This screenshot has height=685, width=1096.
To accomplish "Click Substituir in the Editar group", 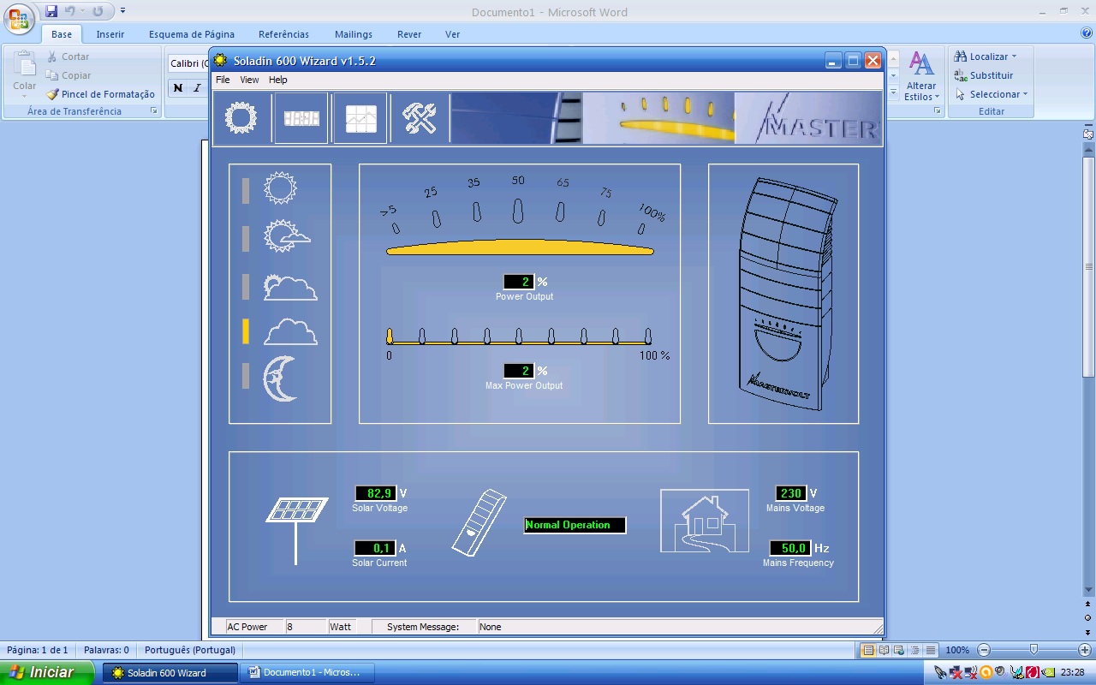I will click(x=984, y=75).
